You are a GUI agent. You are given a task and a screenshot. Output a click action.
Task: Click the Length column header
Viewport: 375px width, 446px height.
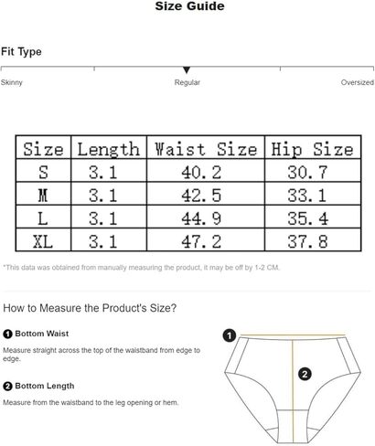click(x=108, y=150)
